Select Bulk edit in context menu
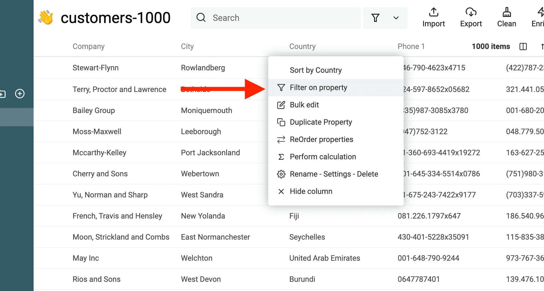544x291 pixels. coord(304,105)
